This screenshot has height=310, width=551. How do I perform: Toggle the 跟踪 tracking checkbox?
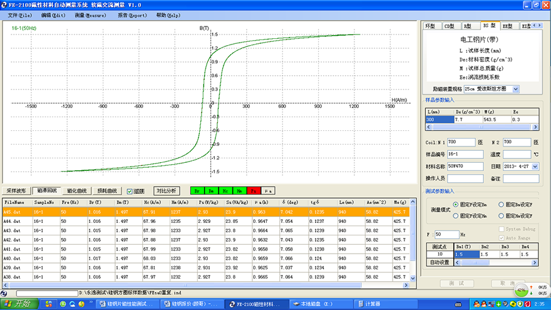(130, 191)
